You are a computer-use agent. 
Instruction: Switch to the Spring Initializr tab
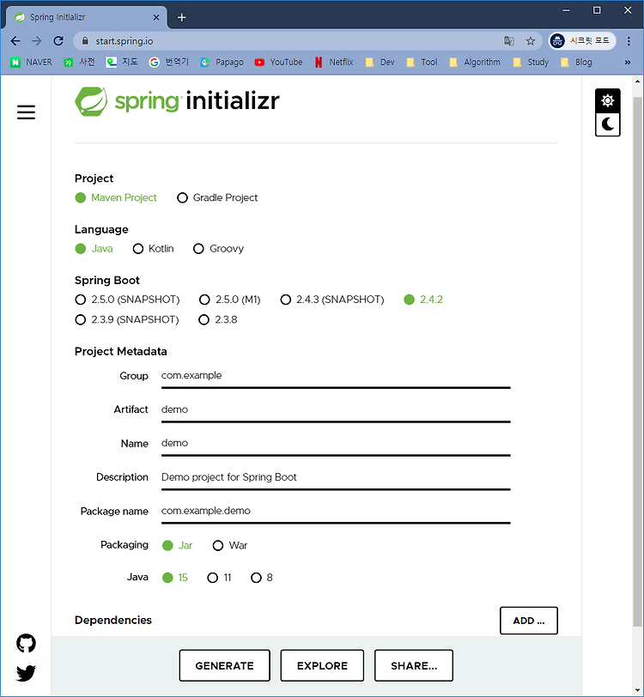click(x=87, y=17)
